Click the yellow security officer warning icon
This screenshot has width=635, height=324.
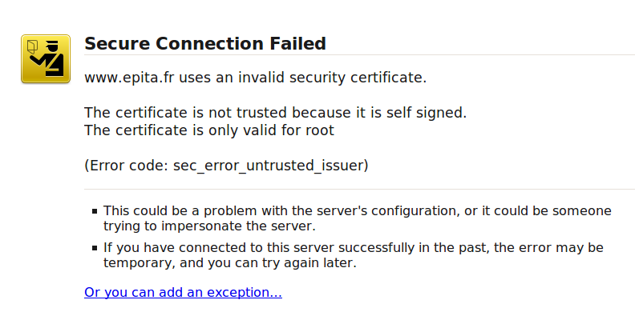(46, 59)
